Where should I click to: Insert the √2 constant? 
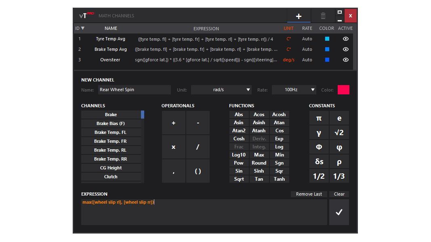[x=339, y=132]
